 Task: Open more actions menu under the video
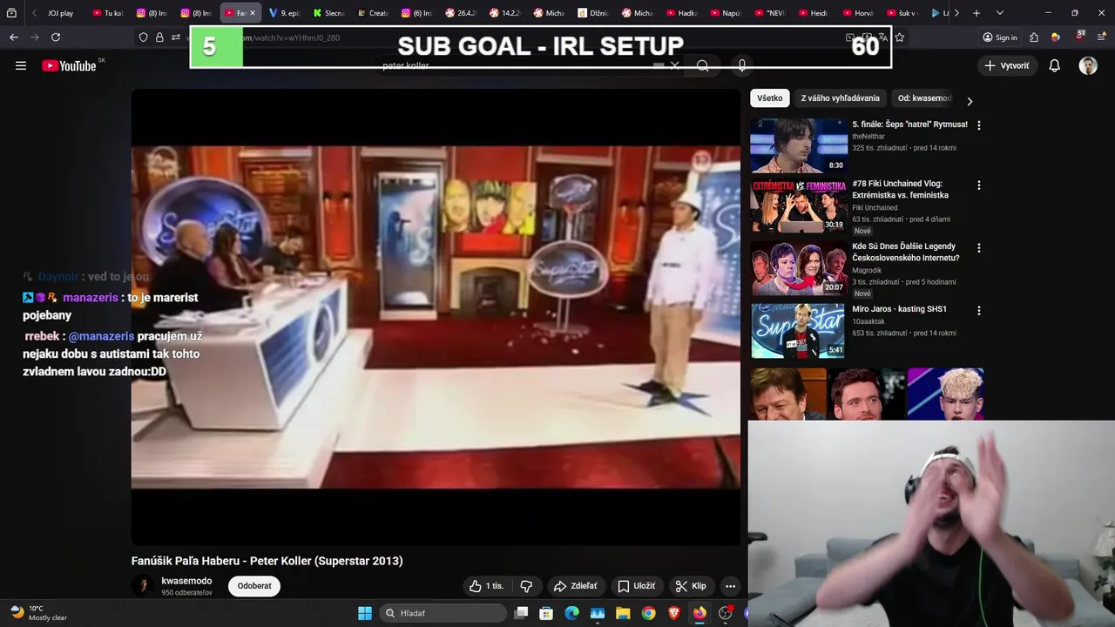730,586
